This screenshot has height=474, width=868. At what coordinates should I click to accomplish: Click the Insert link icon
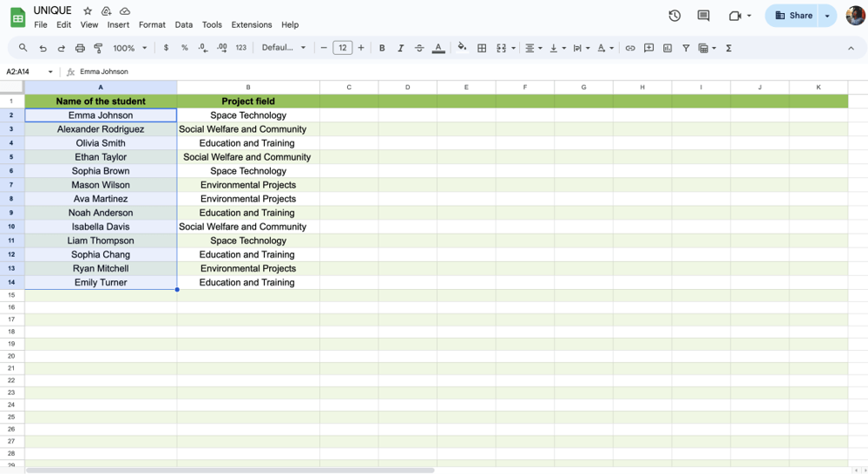point(630,49)
